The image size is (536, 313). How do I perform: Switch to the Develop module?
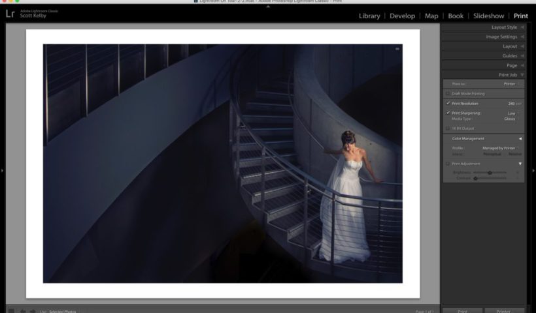coord(402,16)
